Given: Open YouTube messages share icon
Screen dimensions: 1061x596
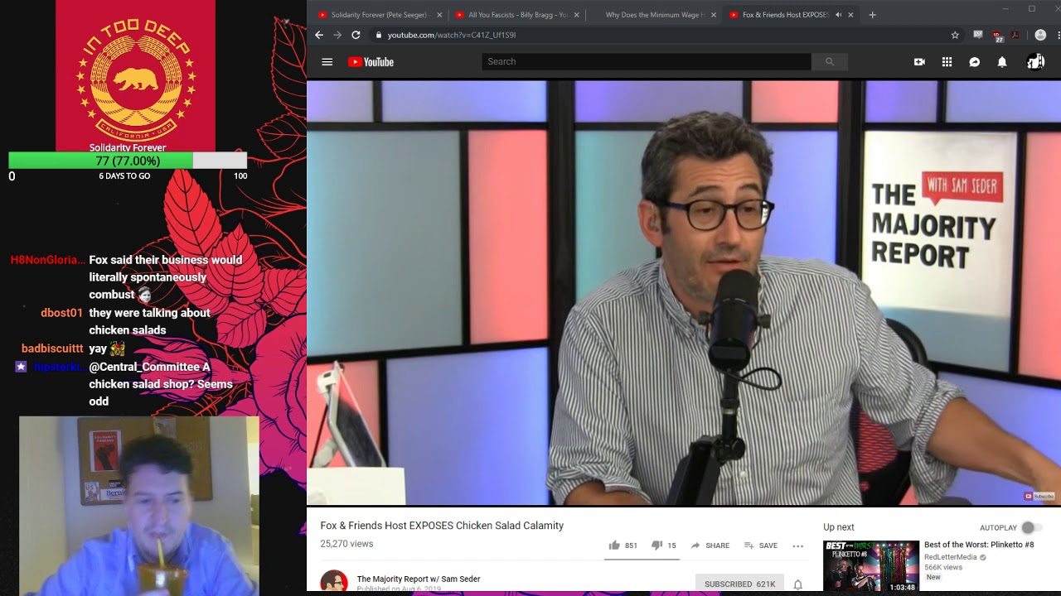Looking at the screenshot, I should (x=975, y=62).
